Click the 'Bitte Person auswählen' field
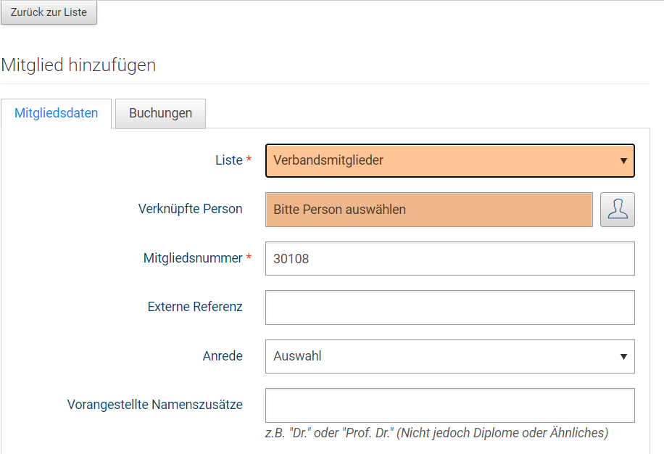Screen dimensions: 664x454 pos(428,210)
